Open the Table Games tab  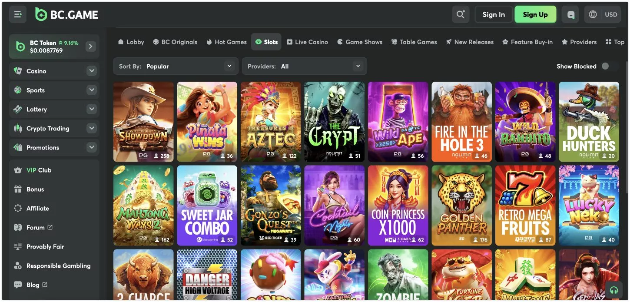tap(414, 42)
